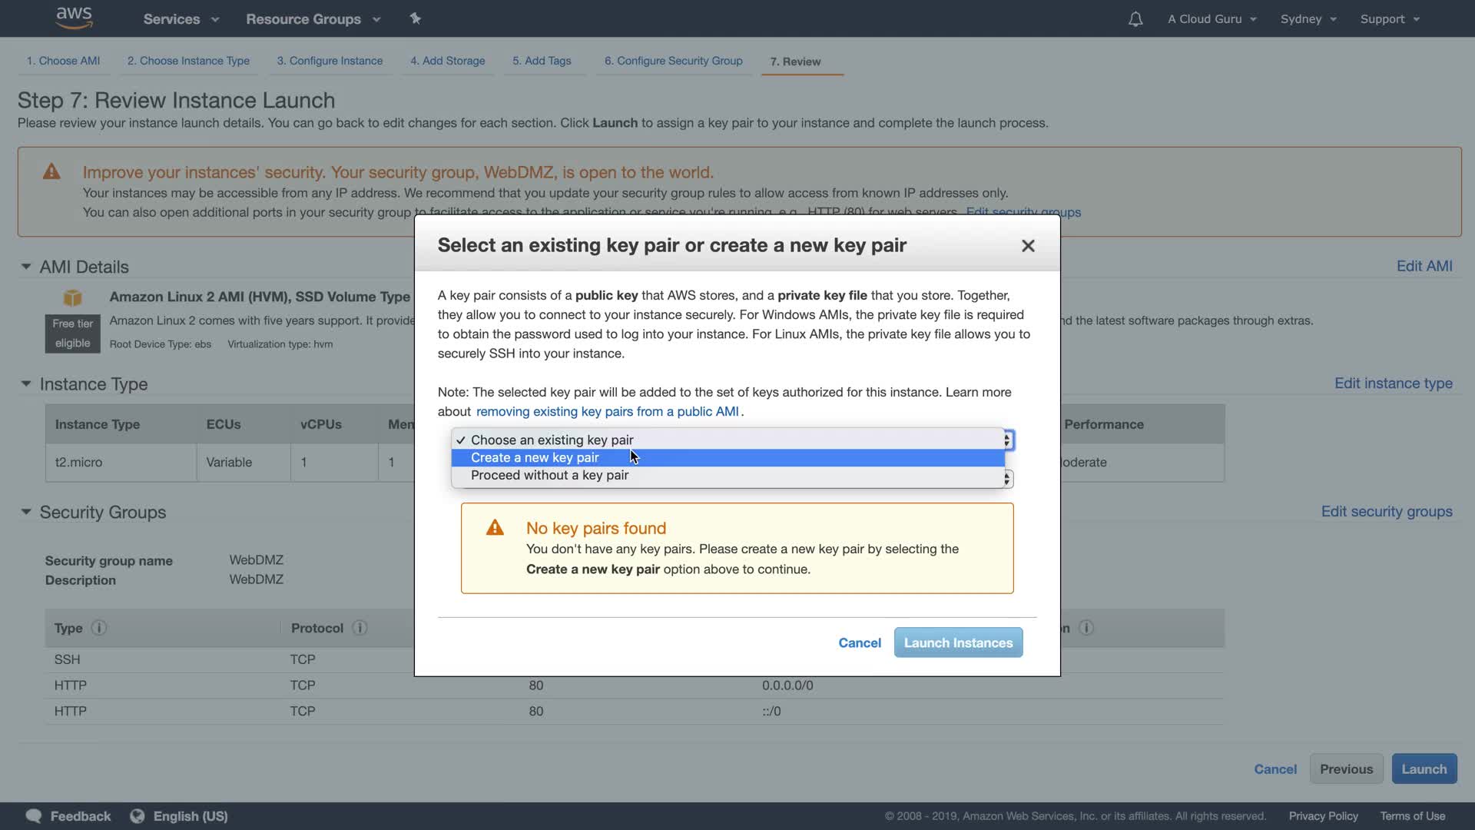Click the Launch Instances button
This screenshot has width=1475, height=830.
tap(958, 642)
